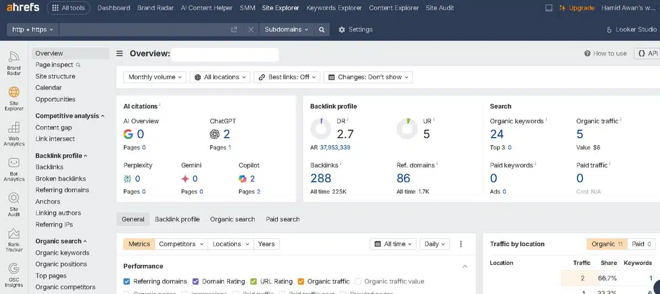Open Keywords Explorer in top navigation
This screenshot has width=660, height=294.
tap(334, 8)
